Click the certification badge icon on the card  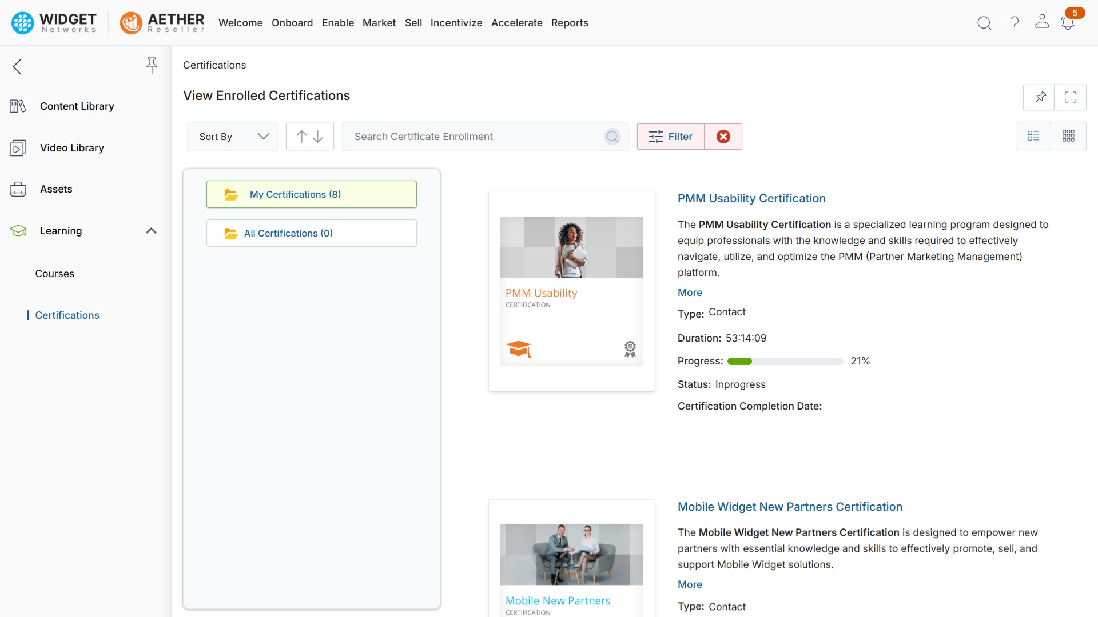tap(630, 349)
